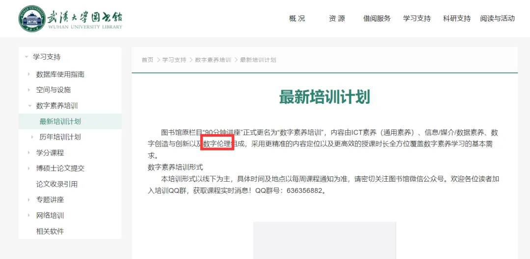Viewport: 530px width, 259px height.
Task: Open the 科研支持 navigation item
Action: (x=456, y=19)
